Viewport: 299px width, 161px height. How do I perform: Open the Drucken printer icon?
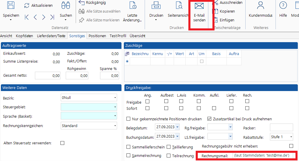(156, 5)
